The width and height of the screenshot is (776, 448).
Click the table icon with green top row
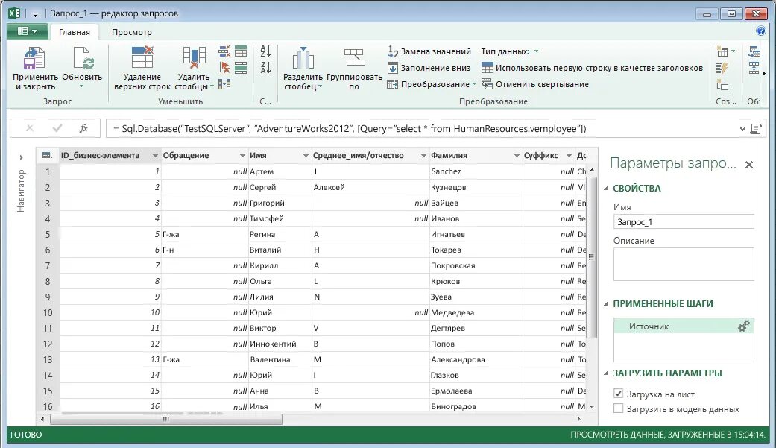241,51
